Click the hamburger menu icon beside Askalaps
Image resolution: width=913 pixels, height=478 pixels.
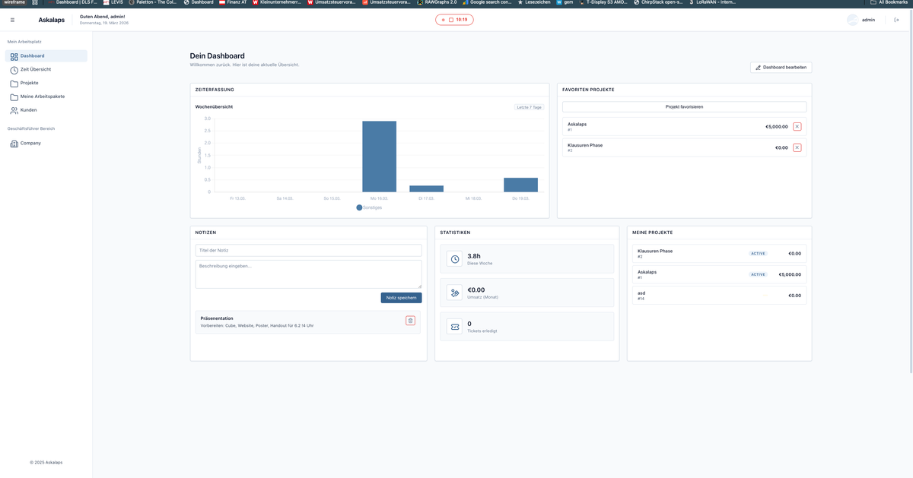tap(12, 20)
